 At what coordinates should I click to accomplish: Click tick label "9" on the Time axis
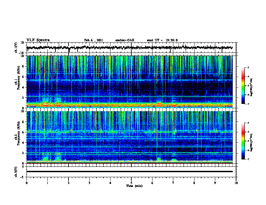215,183
